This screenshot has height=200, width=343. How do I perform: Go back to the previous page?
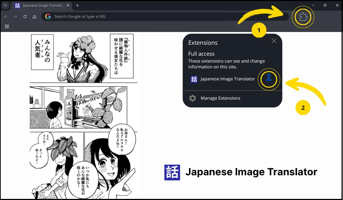[x=6, y=17]
